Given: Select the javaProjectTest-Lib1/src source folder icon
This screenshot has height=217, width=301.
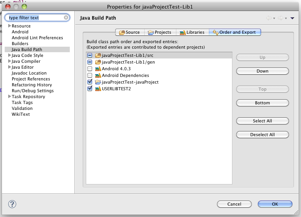Looking at the screenshot, I should [98, 55].
